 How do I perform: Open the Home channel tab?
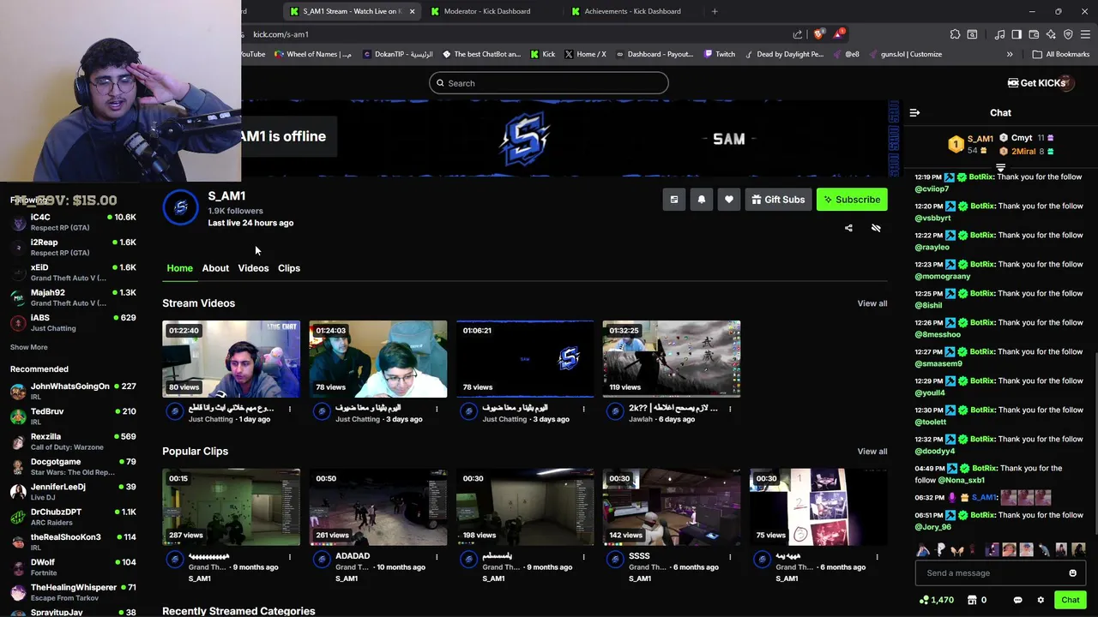tap(179, 268)
